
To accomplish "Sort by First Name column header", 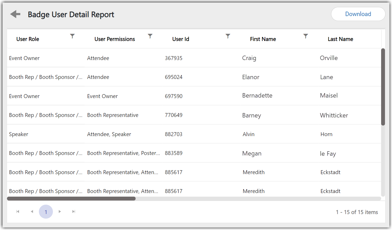I will 263,39.
